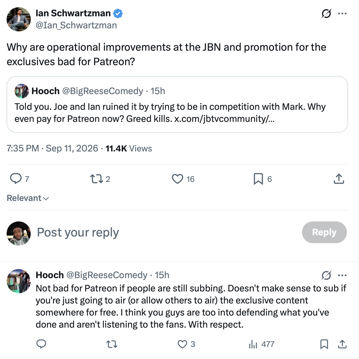Click the @BigReeseComedy handle in reply
Screen dimensions: 359x359
point(107,275)
